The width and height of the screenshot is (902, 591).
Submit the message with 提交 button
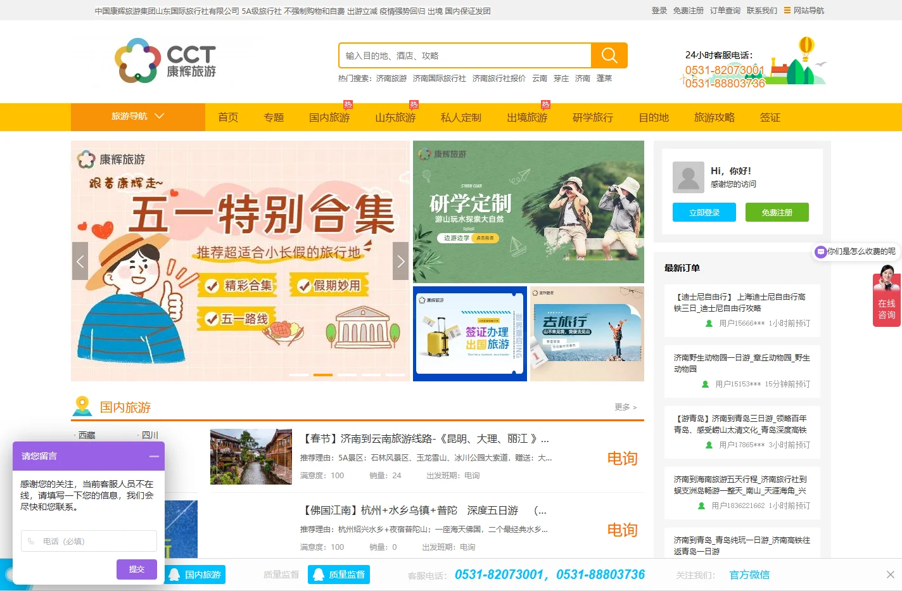pyautogui.click(x=136, y=569)
